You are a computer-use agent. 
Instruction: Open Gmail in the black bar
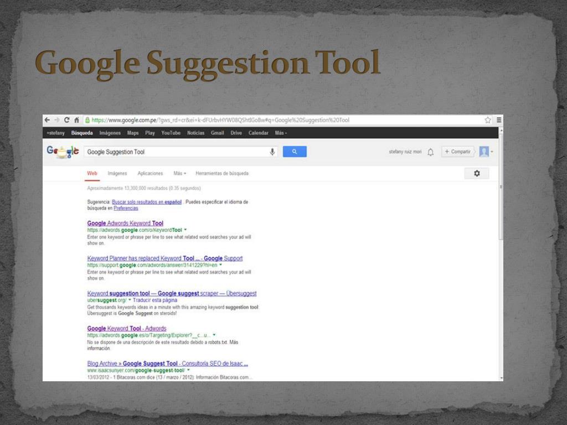(217, 133)
